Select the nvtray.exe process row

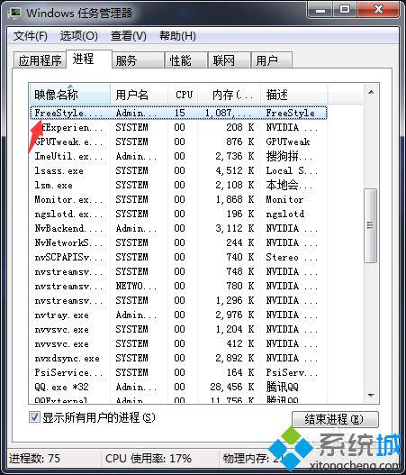pyautogui.click(x=178, y=315)
